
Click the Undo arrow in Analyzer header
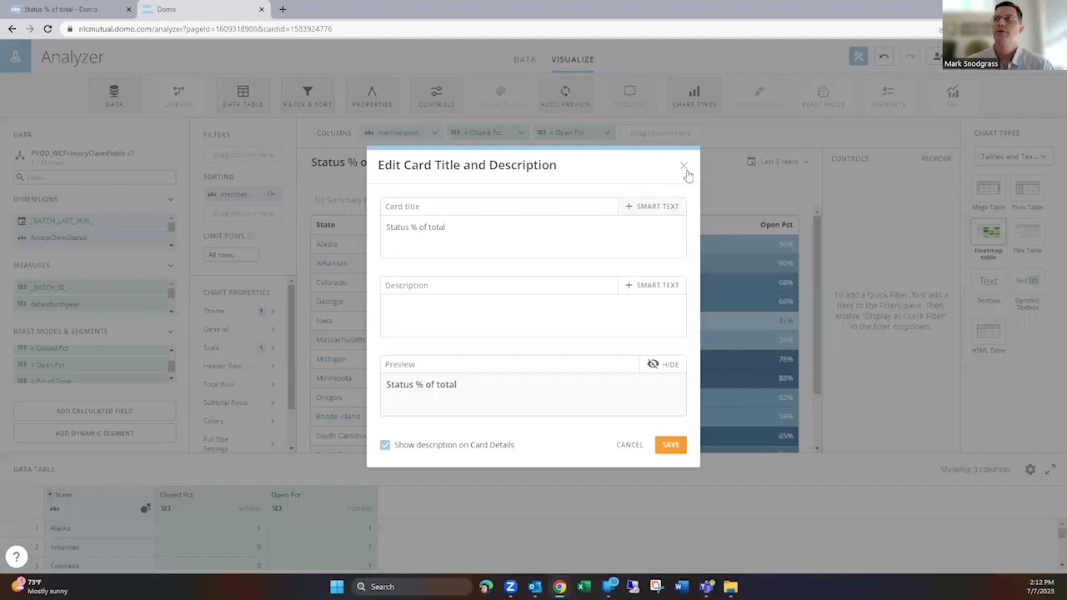[884, 57]
